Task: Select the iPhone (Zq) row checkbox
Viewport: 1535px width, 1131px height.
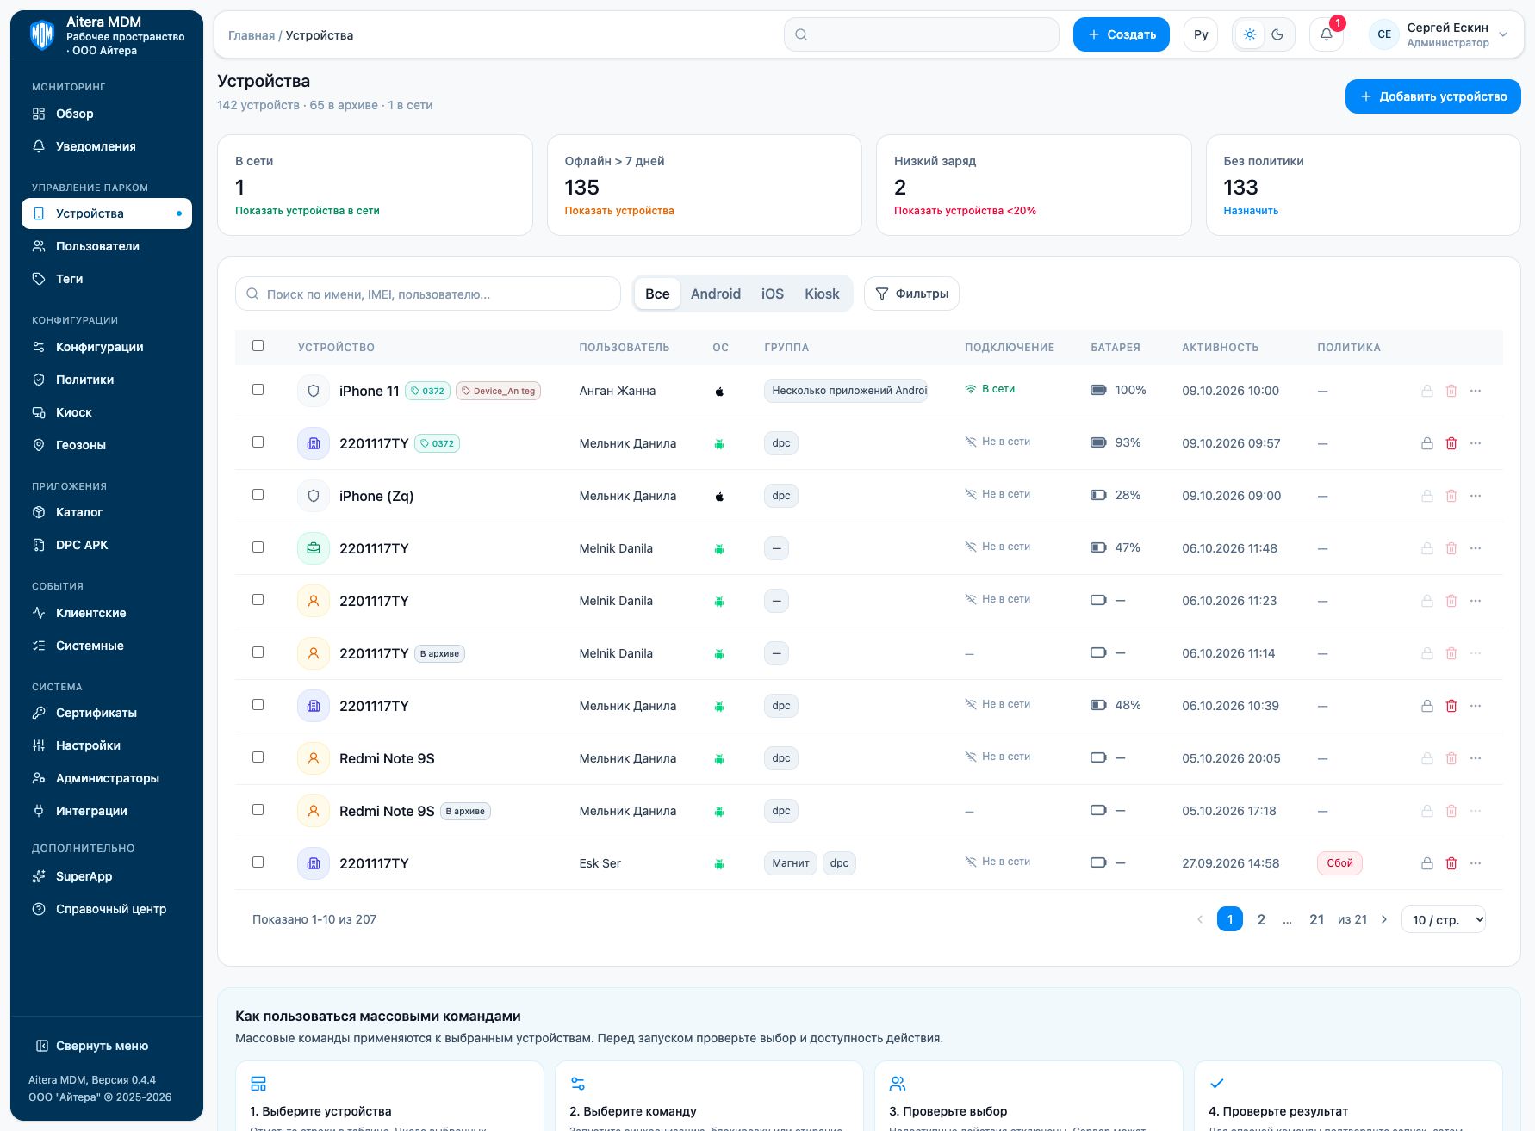Action: pyautogui.click(x=258, y=495)
